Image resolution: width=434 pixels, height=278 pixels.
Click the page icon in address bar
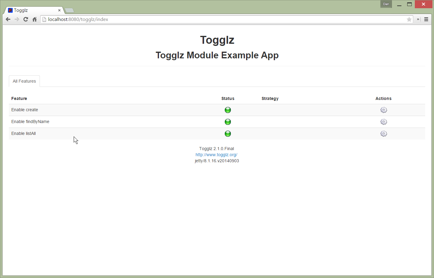click(x=44, y=19)
